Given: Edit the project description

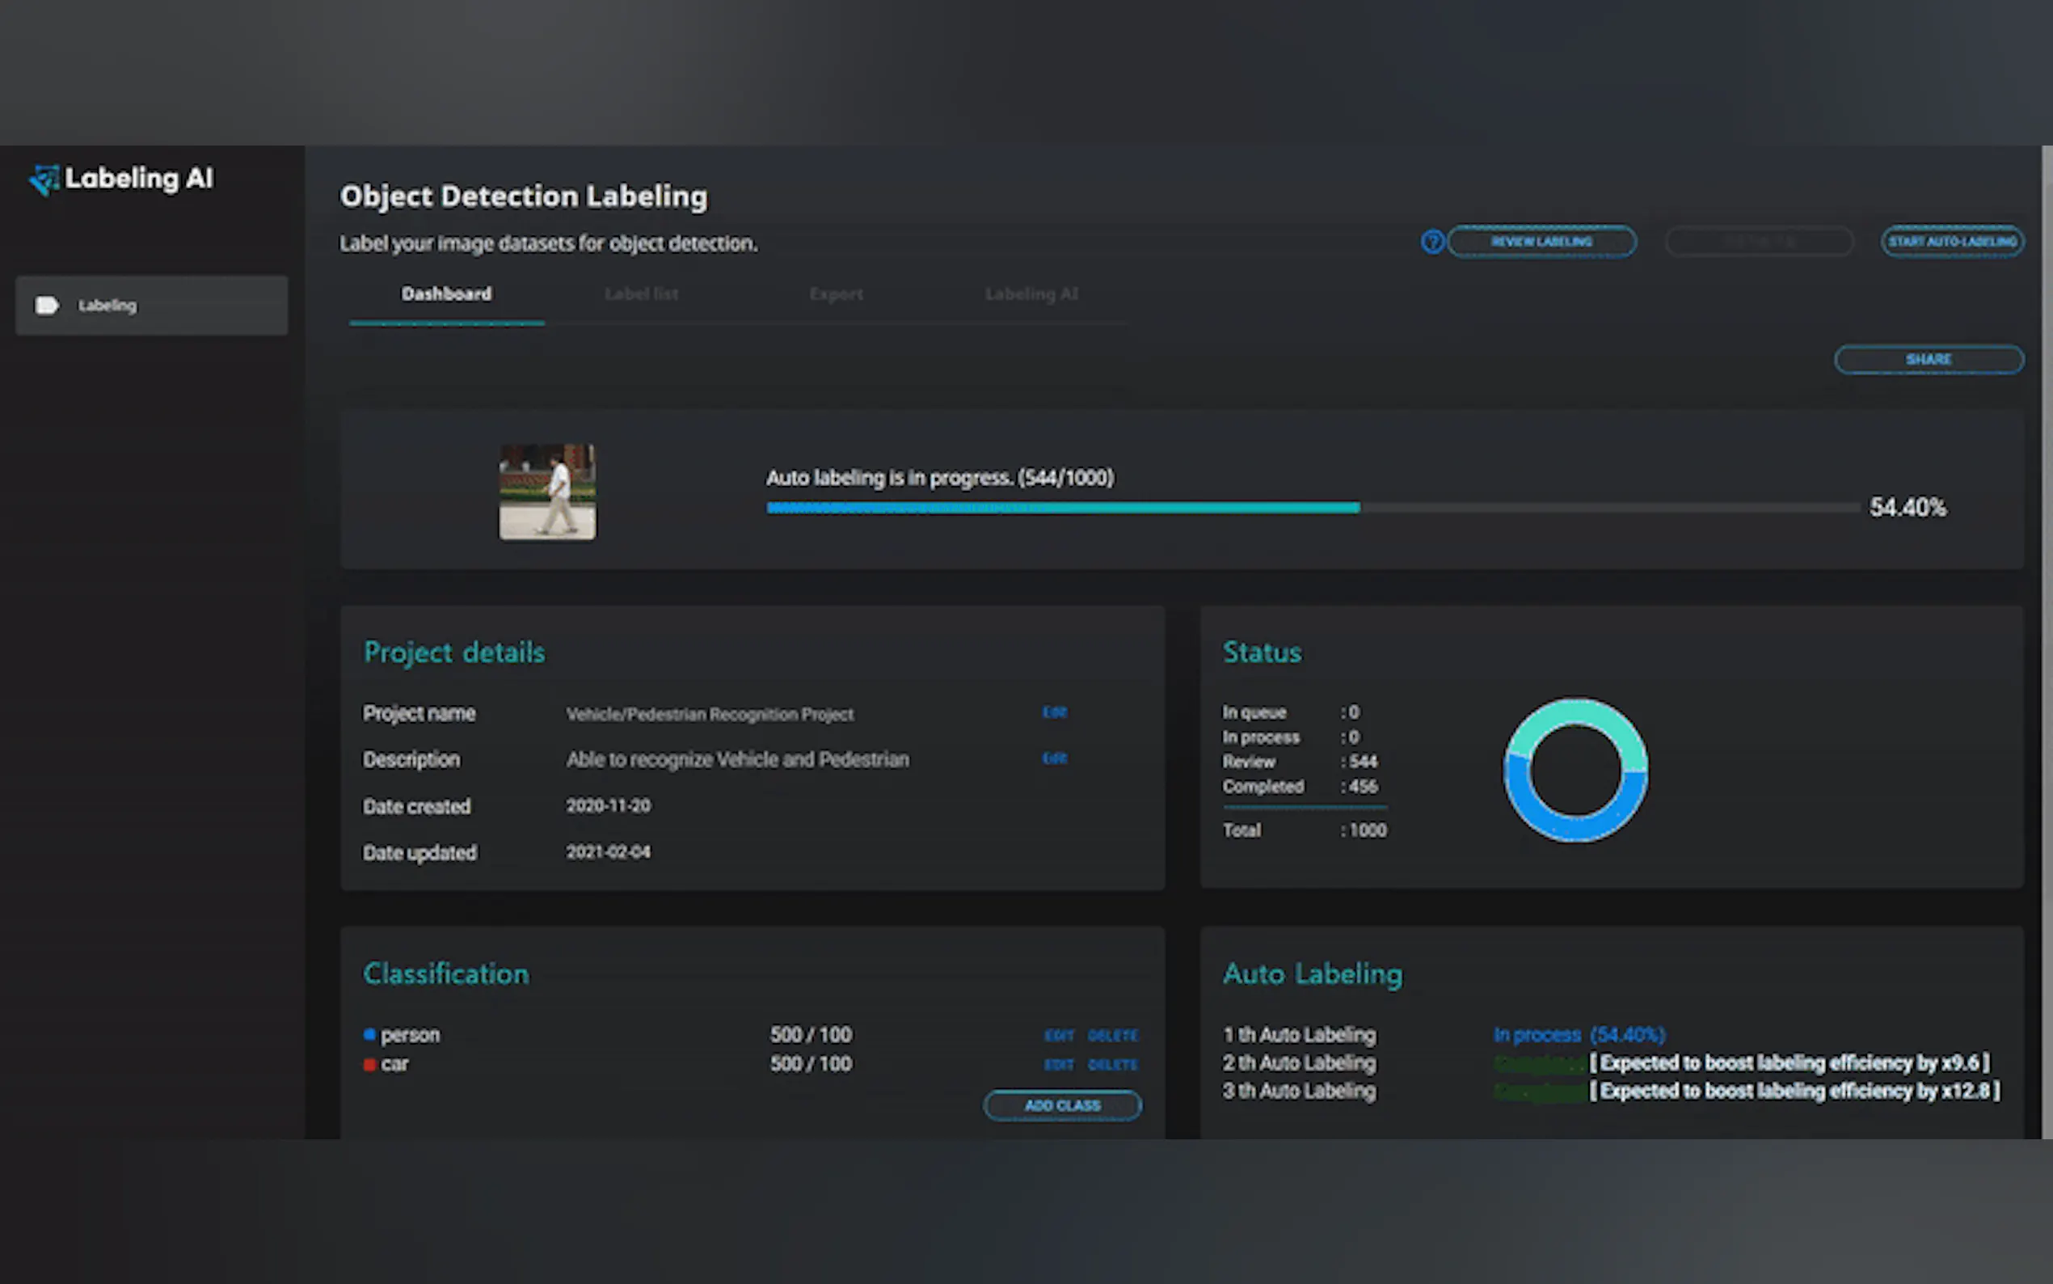Looking at the screenshot, I should (x=1054, y=758).
